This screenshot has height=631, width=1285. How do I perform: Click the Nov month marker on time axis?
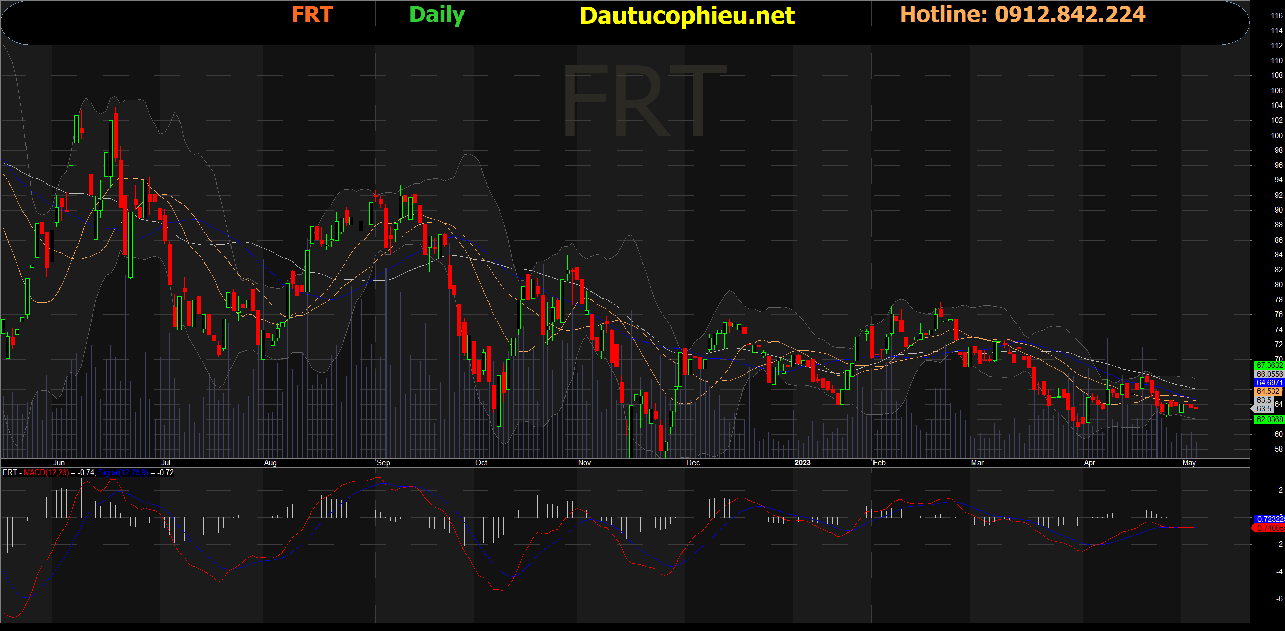coord(584,463)
